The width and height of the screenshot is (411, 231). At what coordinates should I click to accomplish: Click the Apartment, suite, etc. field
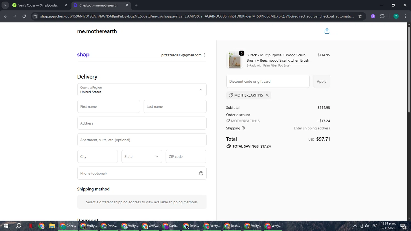tap(142, 140)
